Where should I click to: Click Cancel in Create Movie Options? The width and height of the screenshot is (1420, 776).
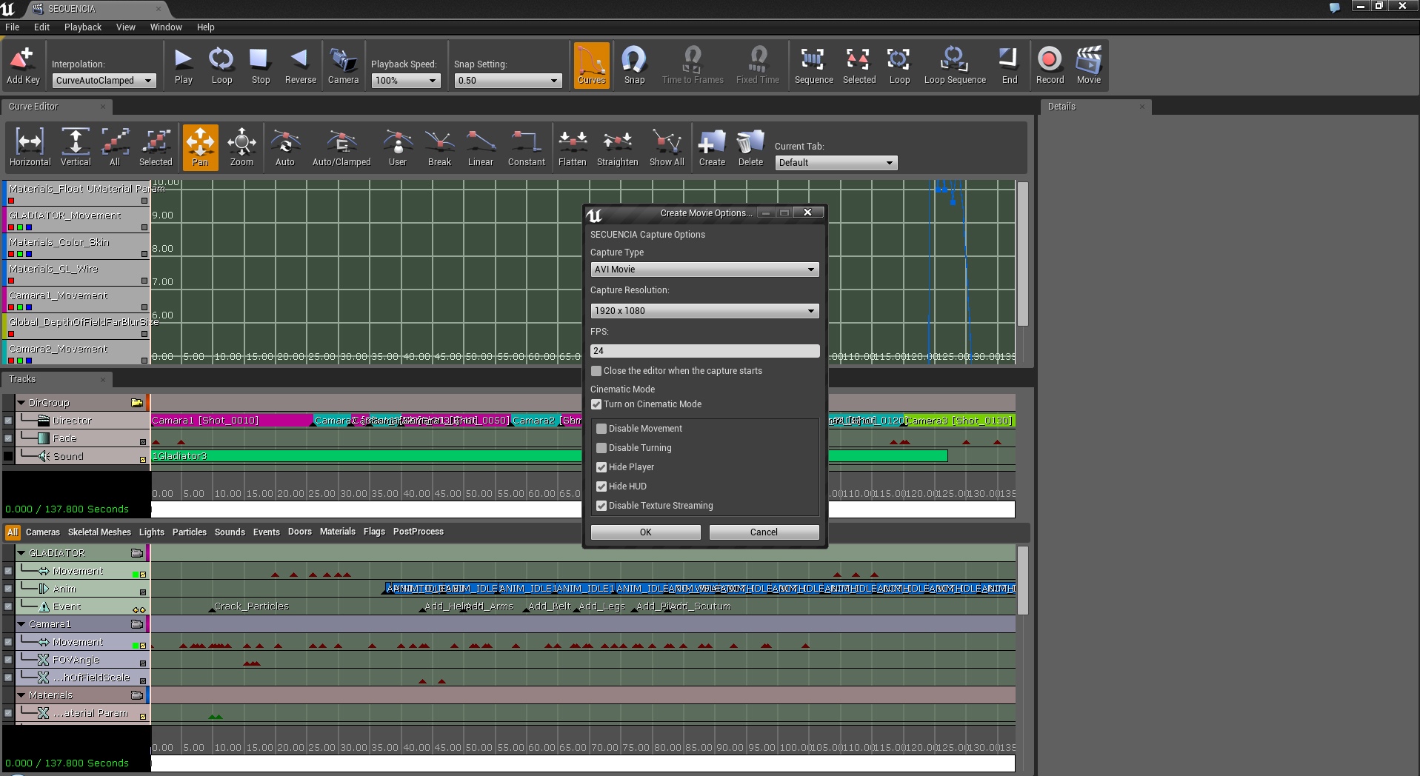(764, 532)
